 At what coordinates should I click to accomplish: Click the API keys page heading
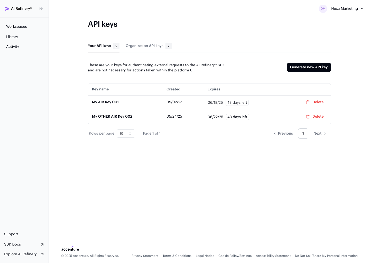(103, 24)
